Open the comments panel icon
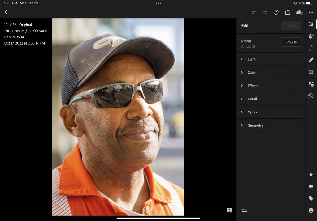Viewport: 317px width, 221px height. coord(311,186)
